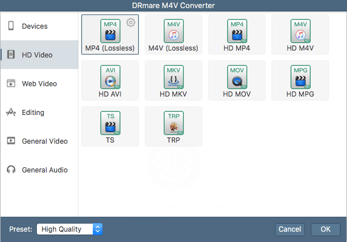
Task: Choose the HD MPG format icon
Action: pyautogui.click(x=300, y=77)
